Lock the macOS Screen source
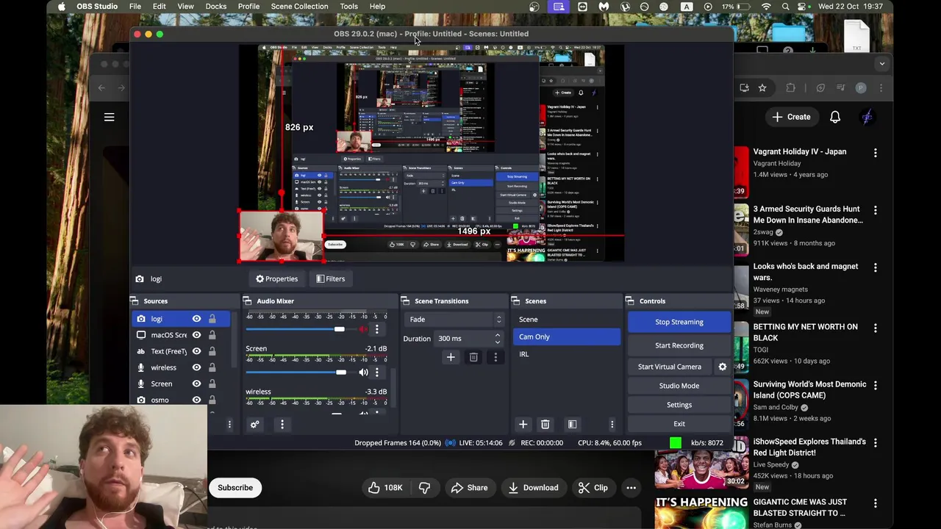The height and width of the screenshot is (529, 941). click(x=212, y=335)
